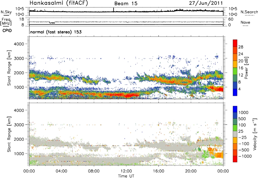This screenshot has width=258, height=178.
Task: Click the red bottom of the velocity colorbar
Action: coord(235,159)
